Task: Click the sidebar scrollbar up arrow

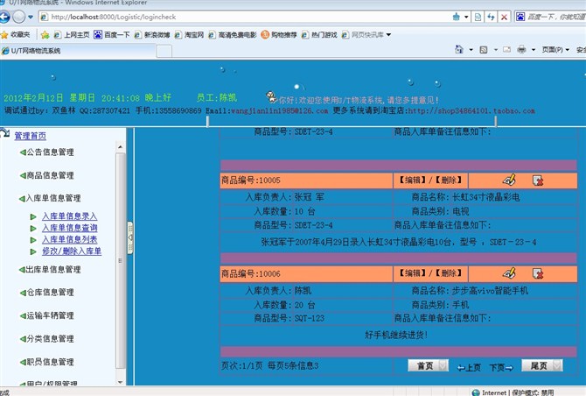Action: pos(121,147)
